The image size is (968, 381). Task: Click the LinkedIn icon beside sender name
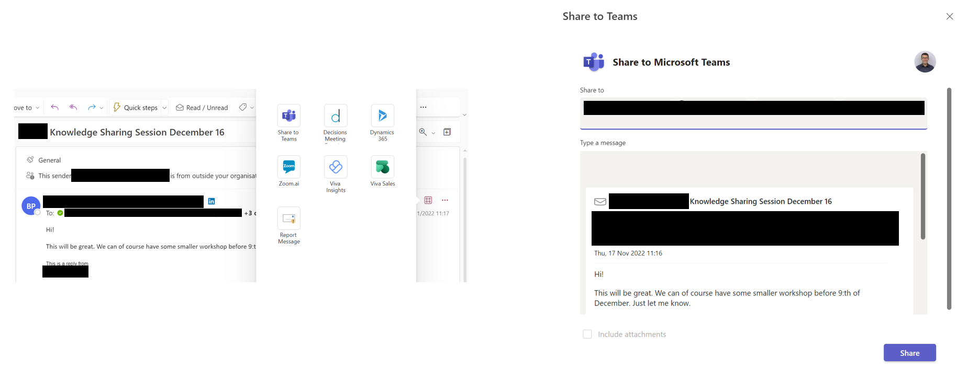click(212, 201)
